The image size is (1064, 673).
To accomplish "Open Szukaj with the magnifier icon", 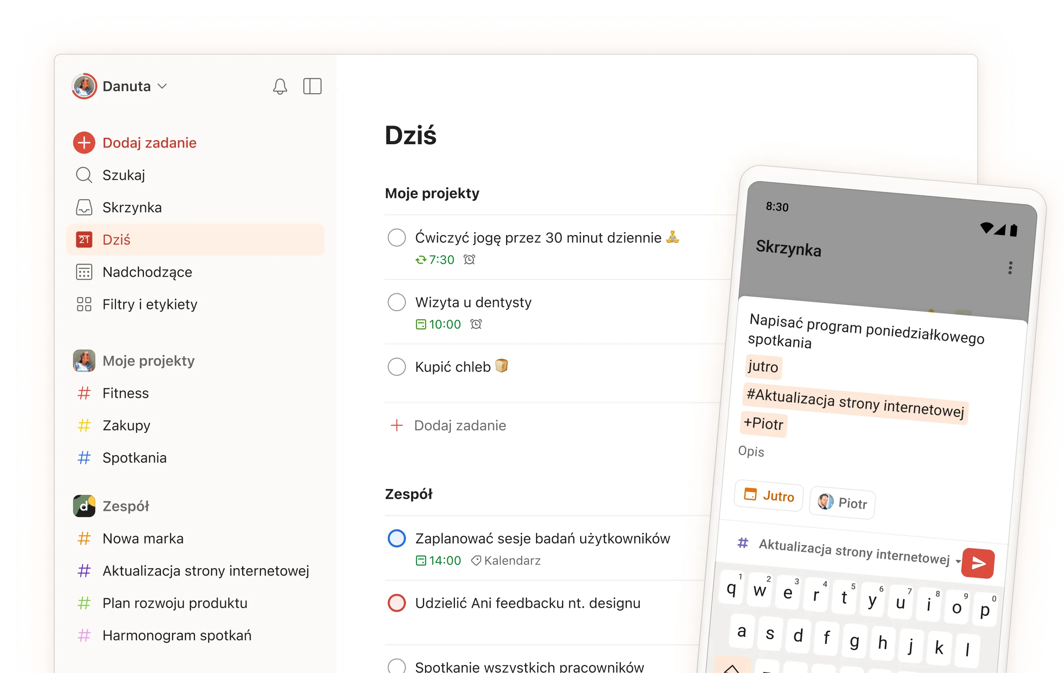I will [84, 175].
